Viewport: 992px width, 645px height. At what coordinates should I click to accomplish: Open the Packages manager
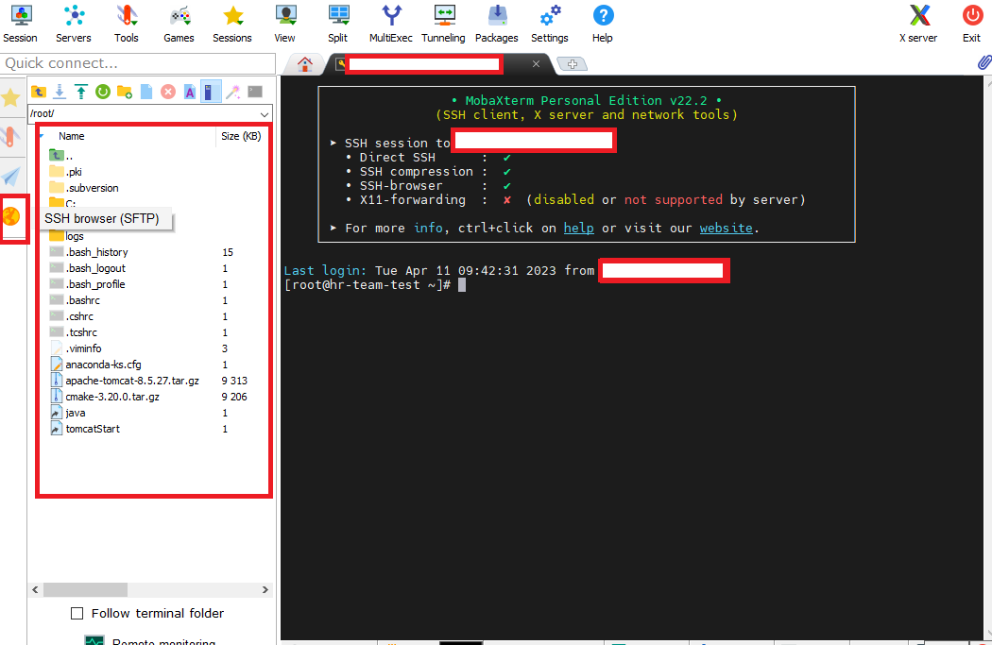click(497, 24)
